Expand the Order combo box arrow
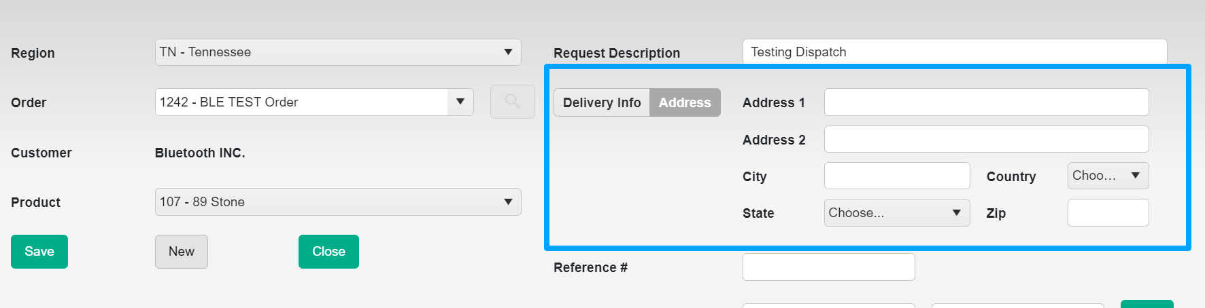The width and height of the screenshot is (1205, 308). point(460,102)
